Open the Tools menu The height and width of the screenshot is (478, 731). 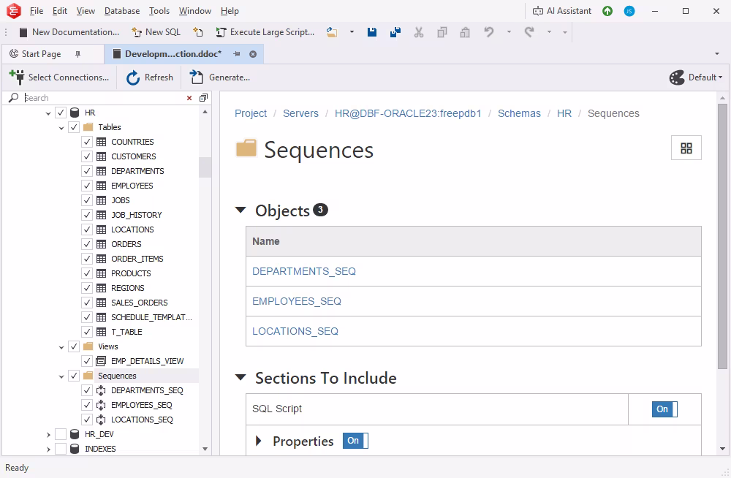159,11
